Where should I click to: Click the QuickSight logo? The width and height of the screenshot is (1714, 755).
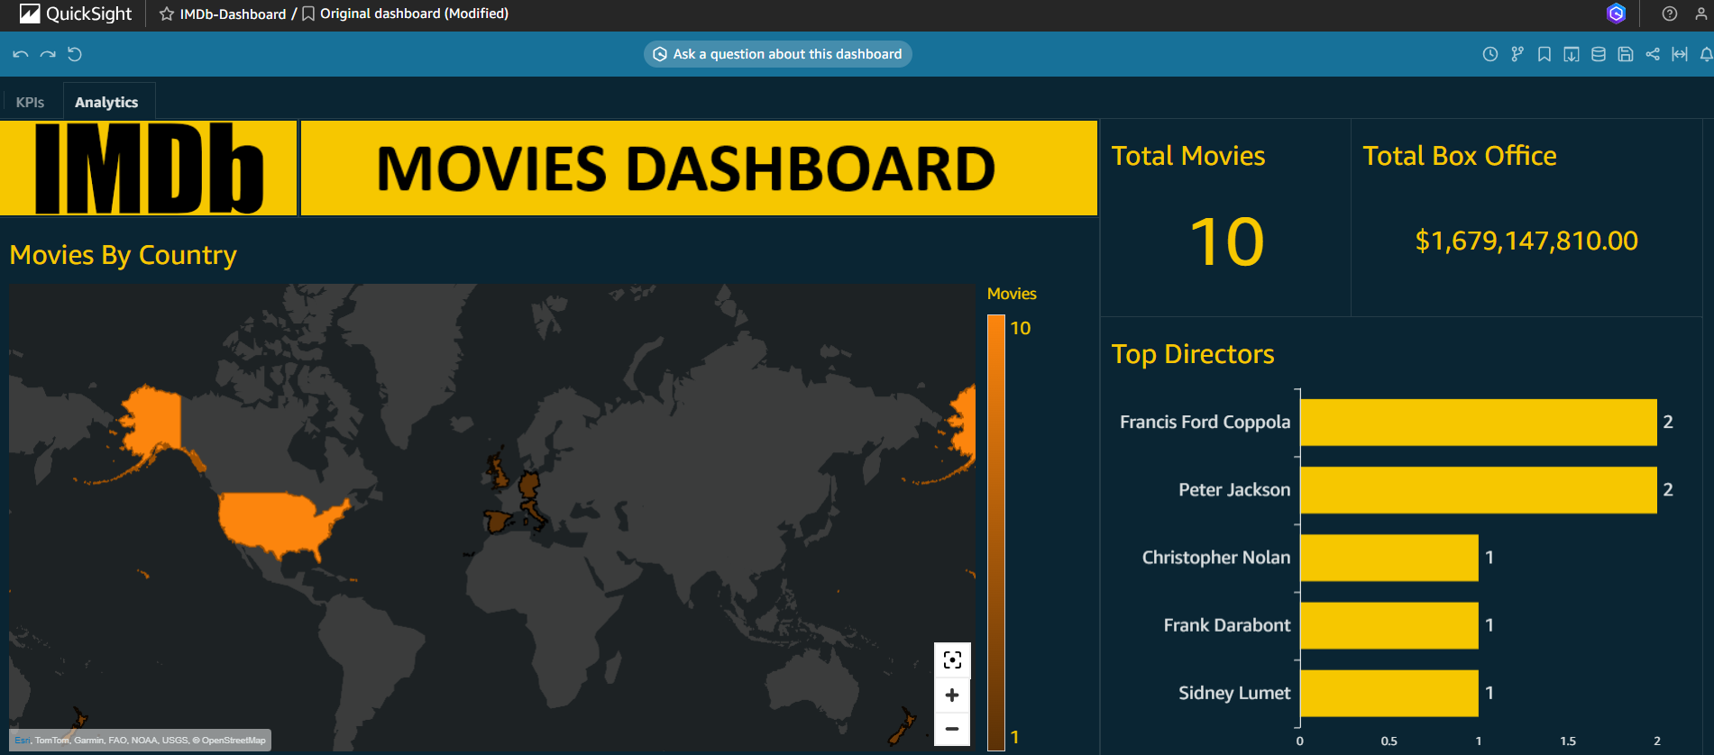coord(76,14)
